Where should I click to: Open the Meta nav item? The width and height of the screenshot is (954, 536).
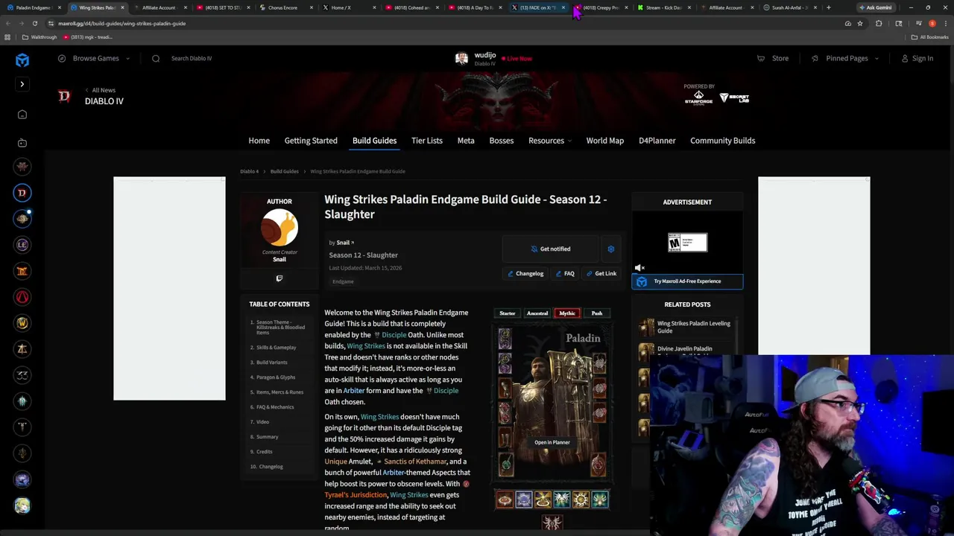tap(466, 141)
